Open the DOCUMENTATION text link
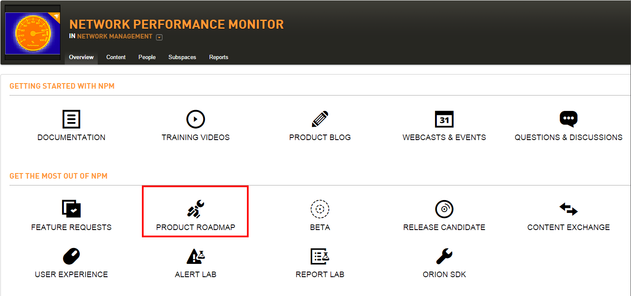Image resolution: width=631 pixels, height=296 pixels. pyautogui.click(x=71, y=138)
